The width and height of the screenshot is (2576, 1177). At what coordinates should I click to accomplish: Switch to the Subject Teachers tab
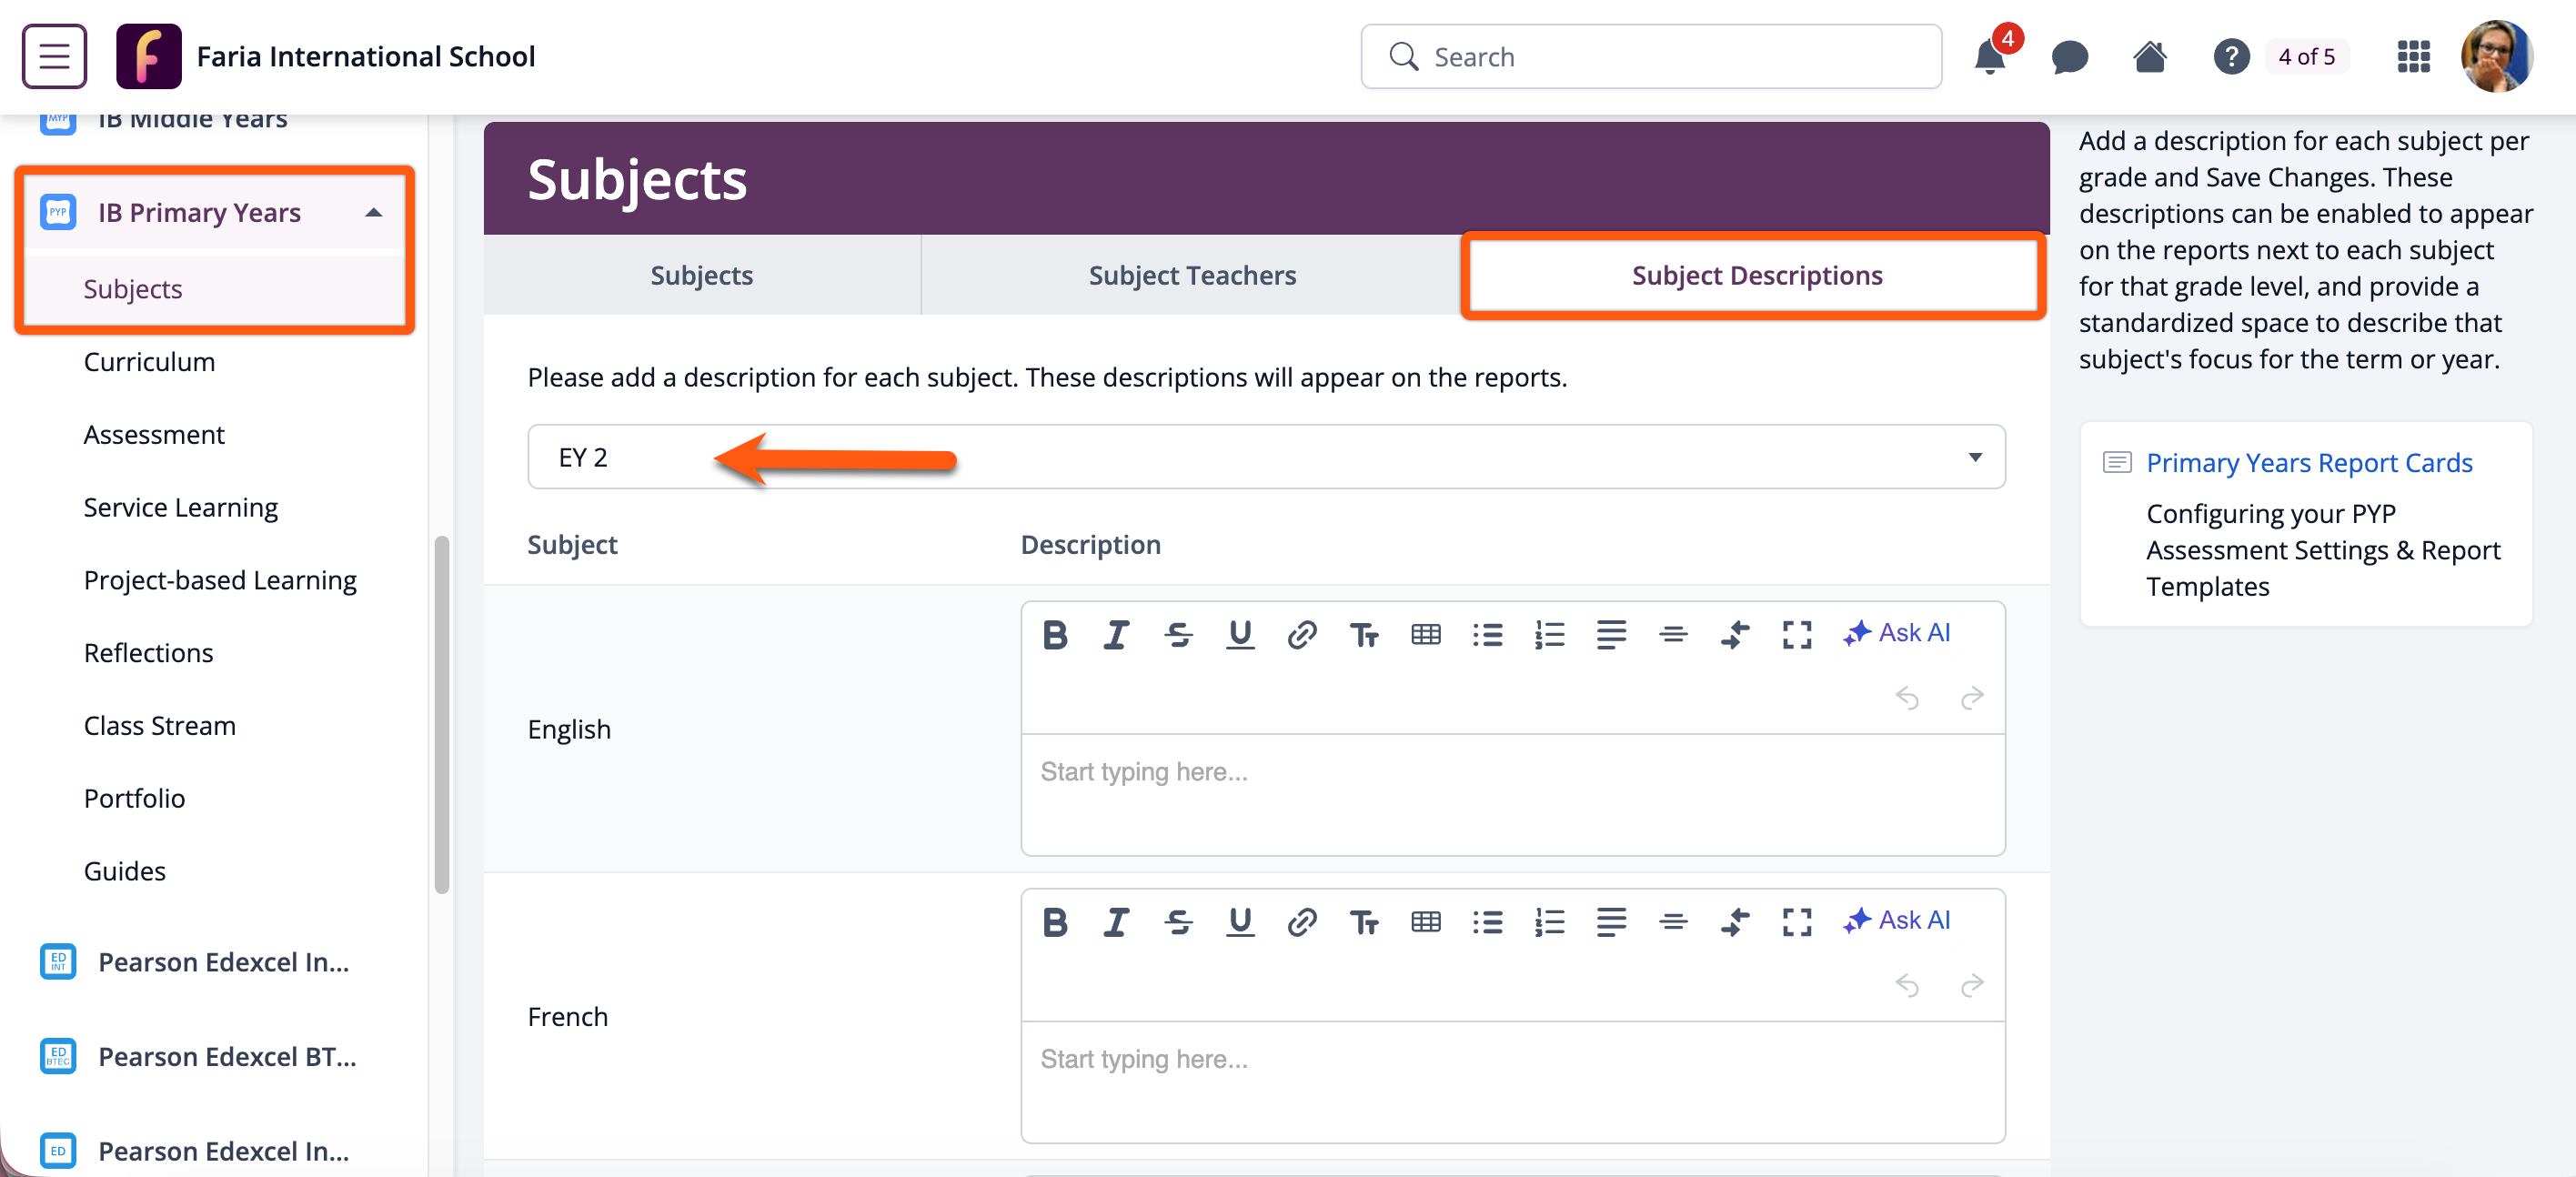(1191, 275)
